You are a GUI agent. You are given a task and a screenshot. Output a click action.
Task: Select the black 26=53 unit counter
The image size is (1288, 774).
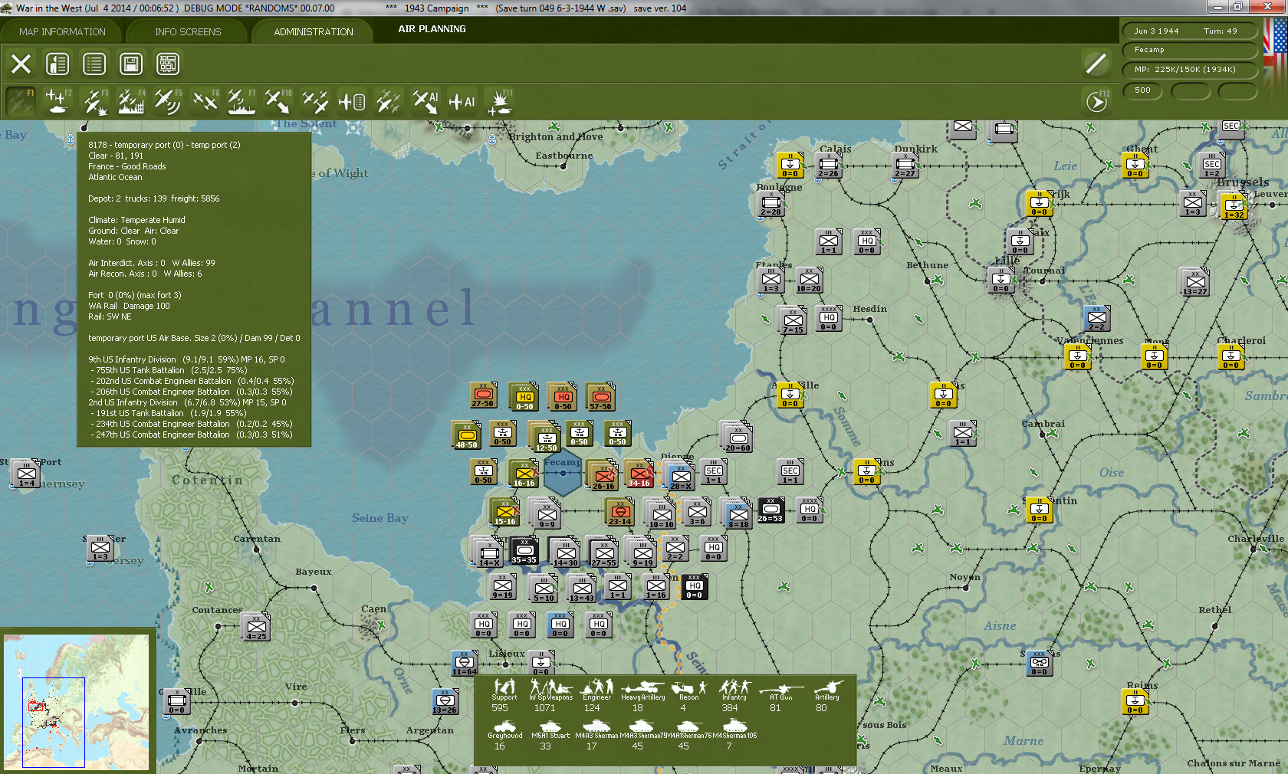tap(770, 510)
